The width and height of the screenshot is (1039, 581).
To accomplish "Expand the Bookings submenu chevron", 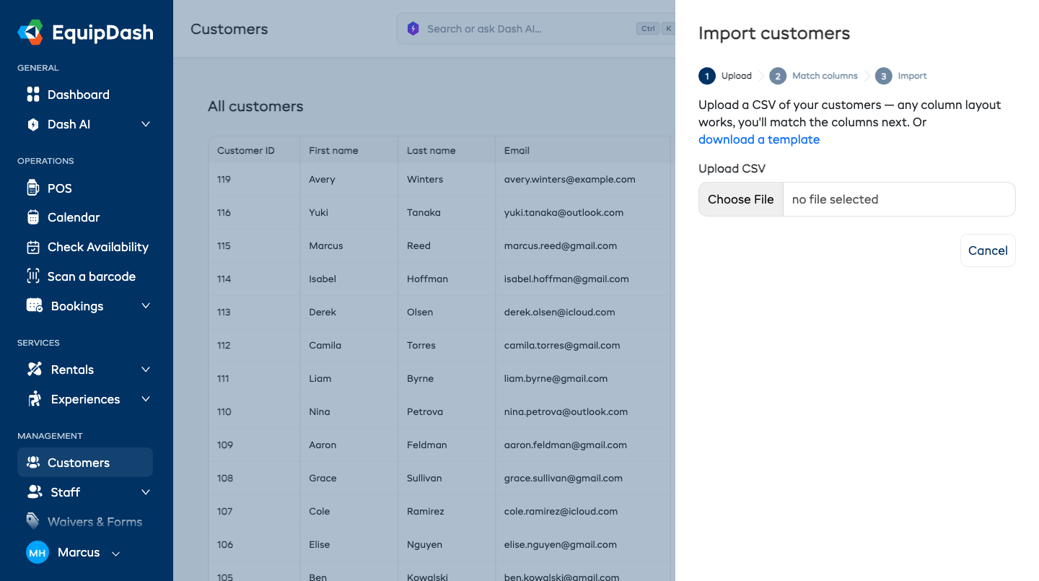I will 146,306.
